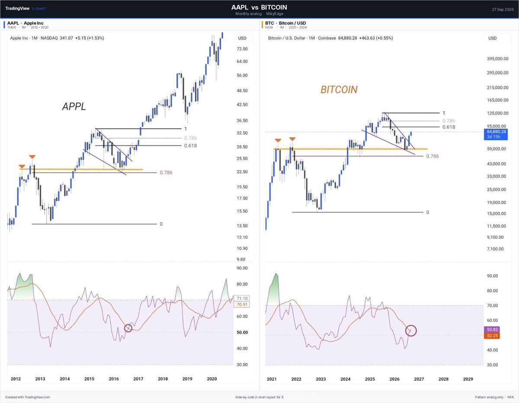Select the circle marker on the Bitcoin RSI pane
Viewport: 519px width, 403px height.
(x=411, y=331)
